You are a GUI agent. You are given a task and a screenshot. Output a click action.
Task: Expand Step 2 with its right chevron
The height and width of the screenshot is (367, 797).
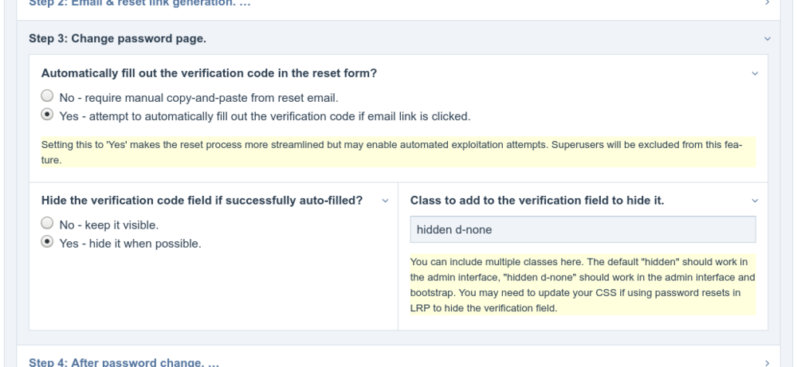767,3
